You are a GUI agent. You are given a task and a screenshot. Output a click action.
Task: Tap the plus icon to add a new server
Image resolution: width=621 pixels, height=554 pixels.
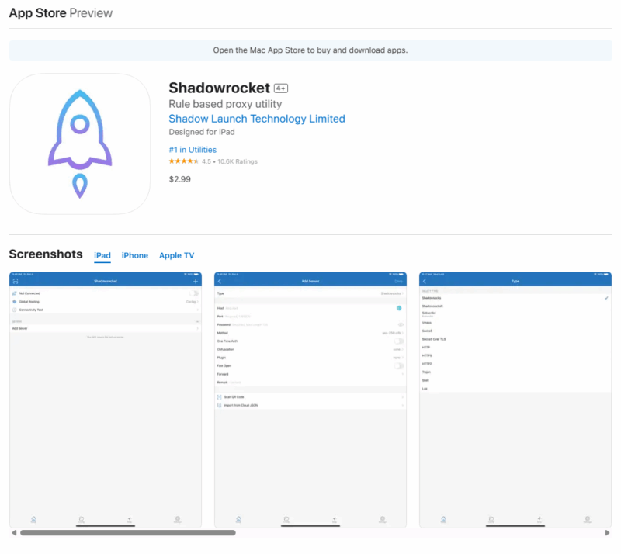coord(196,282)
